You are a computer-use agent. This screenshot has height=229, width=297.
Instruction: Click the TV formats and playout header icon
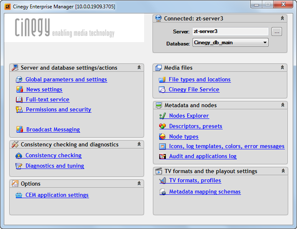[x=159, y=171]
